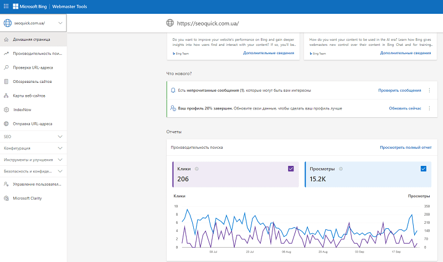Image resolution: width=443 pixels, height=262 pixels.
Task: Click the 17 Sep date on chart axis
Action: coord(396,252)
